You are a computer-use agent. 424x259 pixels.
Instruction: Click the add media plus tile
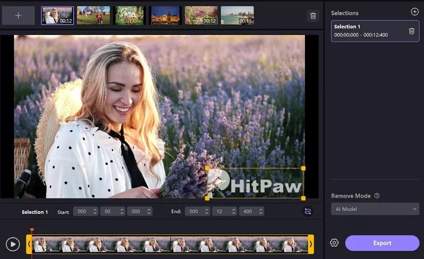click(19, 15)
